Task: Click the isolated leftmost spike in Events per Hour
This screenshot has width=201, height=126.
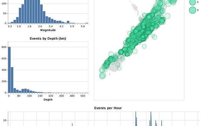Action: coord(72,124)
